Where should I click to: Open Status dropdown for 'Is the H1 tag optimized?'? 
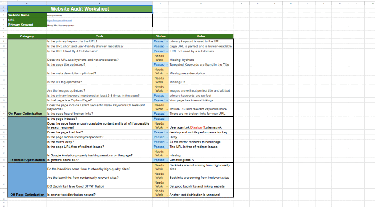[x=167, y=82]
